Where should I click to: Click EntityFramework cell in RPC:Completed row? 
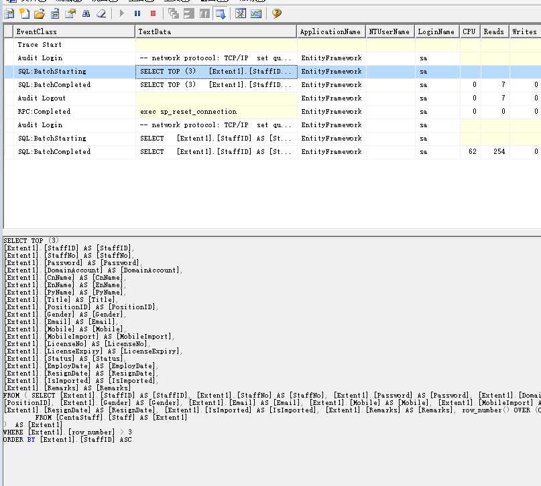click(331, 112)
